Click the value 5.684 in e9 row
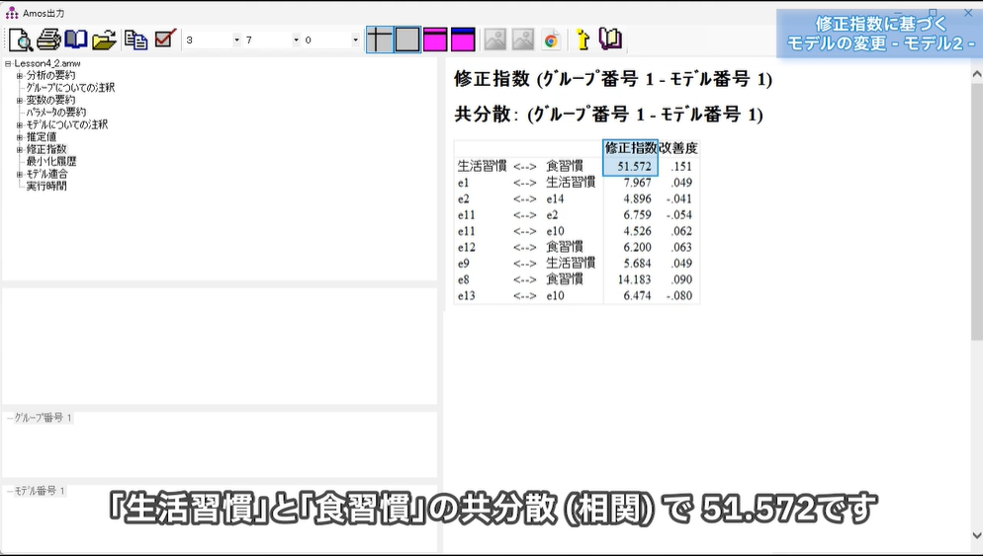The image size is (983, 556). (x=638, y=263)
